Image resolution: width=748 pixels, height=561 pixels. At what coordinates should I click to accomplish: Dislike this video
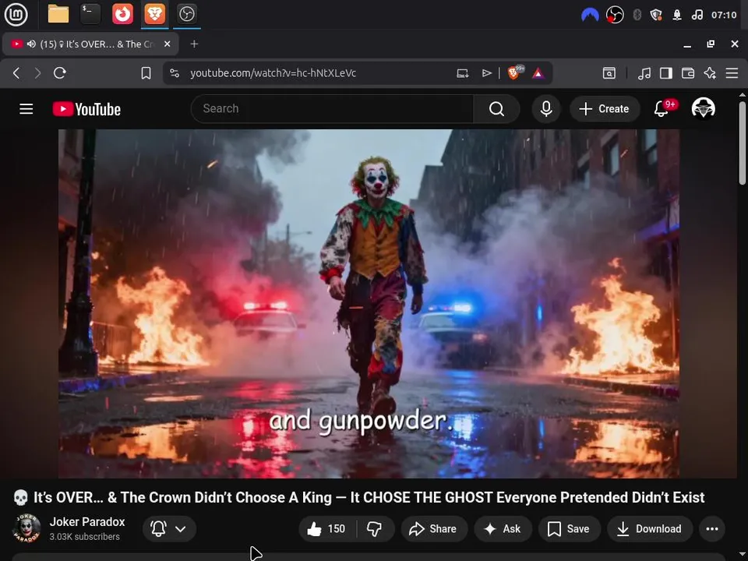(x=375, y=528)
